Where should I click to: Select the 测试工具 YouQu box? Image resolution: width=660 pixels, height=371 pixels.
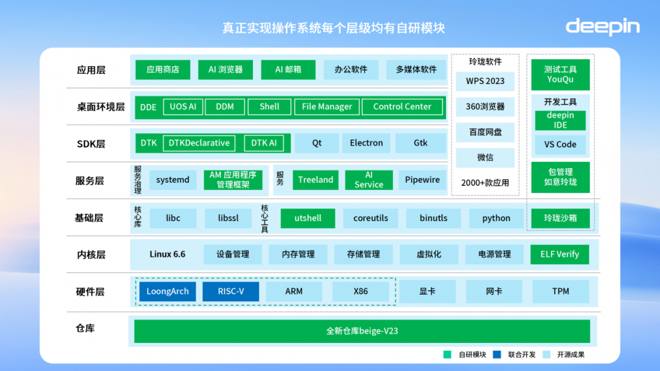pyautogui.click(x=560, y=75)
